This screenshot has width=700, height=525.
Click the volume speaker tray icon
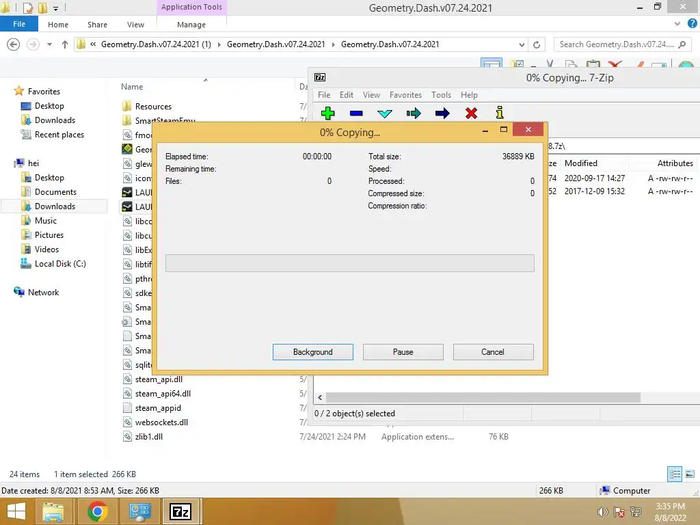[x=603, y=512]
